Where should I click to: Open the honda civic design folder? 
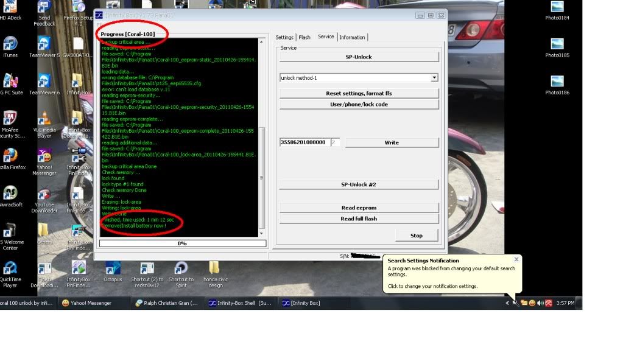tap(216, 275)
